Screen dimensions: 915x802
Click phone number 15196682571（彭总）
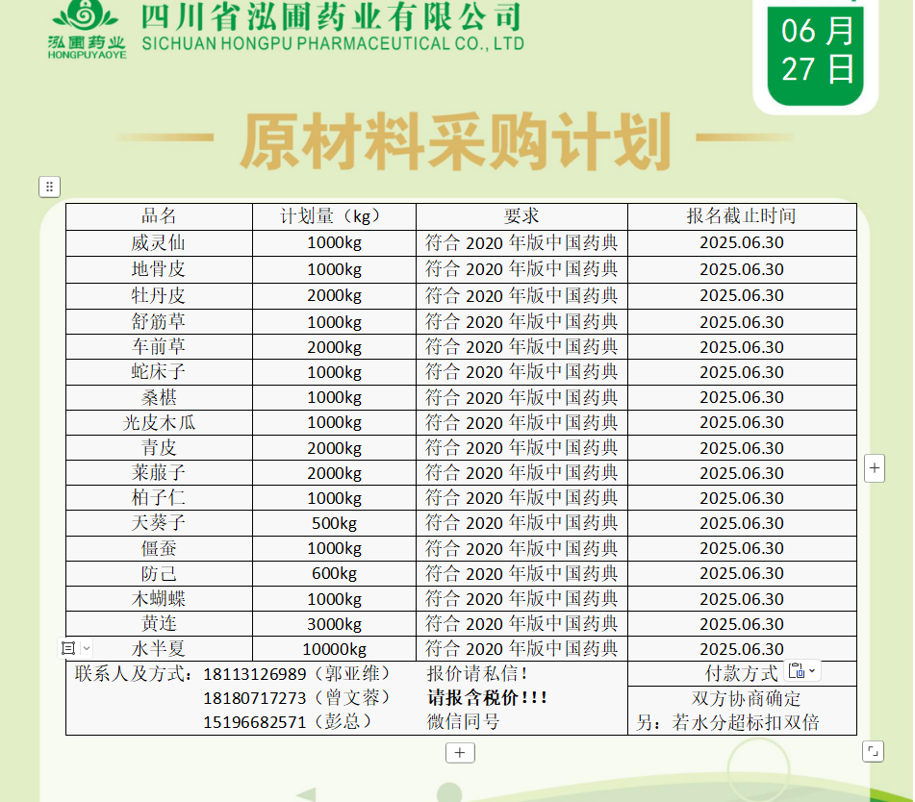click(x=287, y=721)
